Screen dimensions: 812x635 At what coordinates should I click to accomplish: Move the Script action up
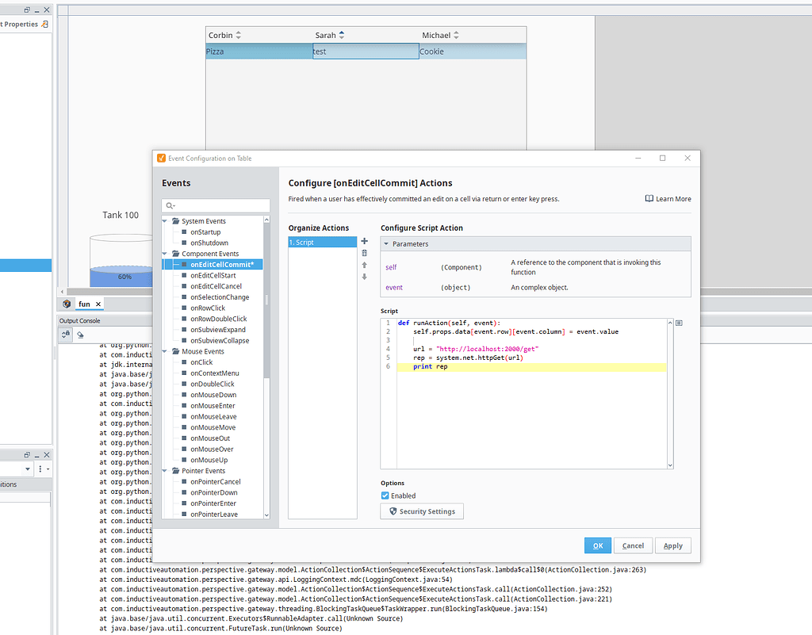364,265
